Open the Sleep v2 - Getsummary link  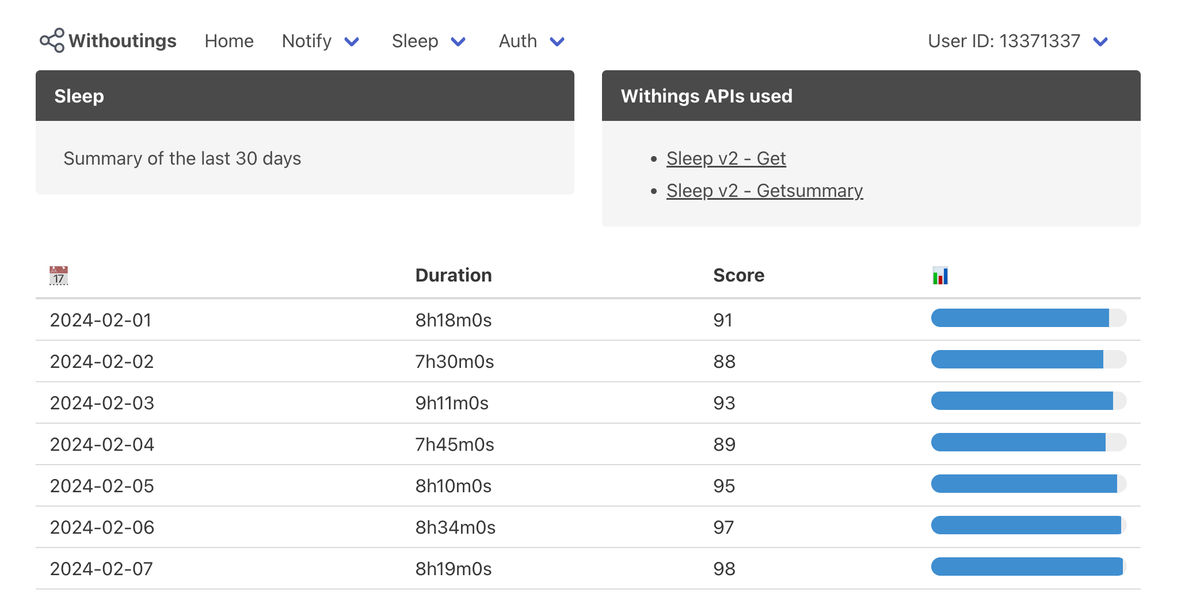(764, 191)
